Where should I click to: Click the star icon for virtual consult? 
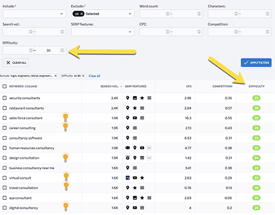pos(142,178)
